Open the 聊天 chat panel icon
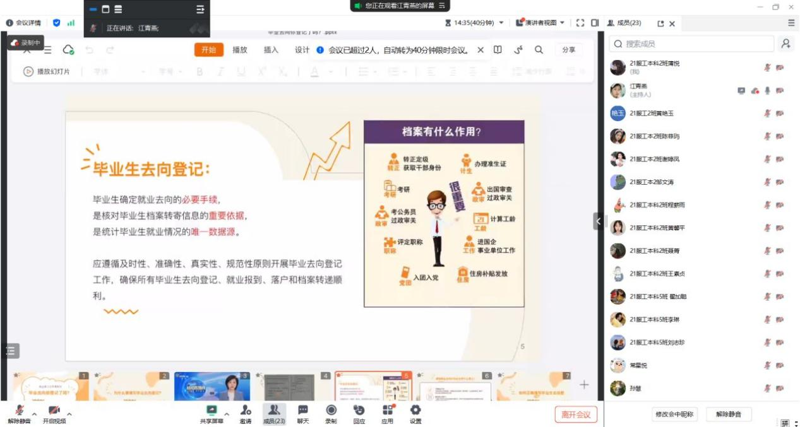 [x=303, y=411]
